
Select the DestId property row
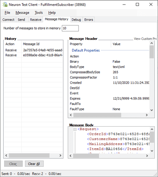point(109,88)
